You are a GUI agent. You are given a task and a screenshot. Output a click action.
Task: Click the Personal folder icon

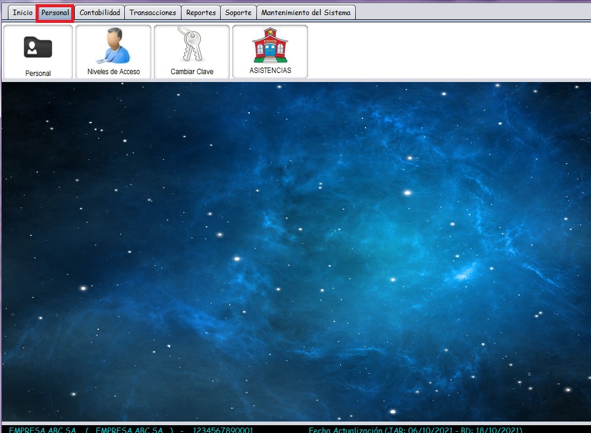tap(38, 47)
